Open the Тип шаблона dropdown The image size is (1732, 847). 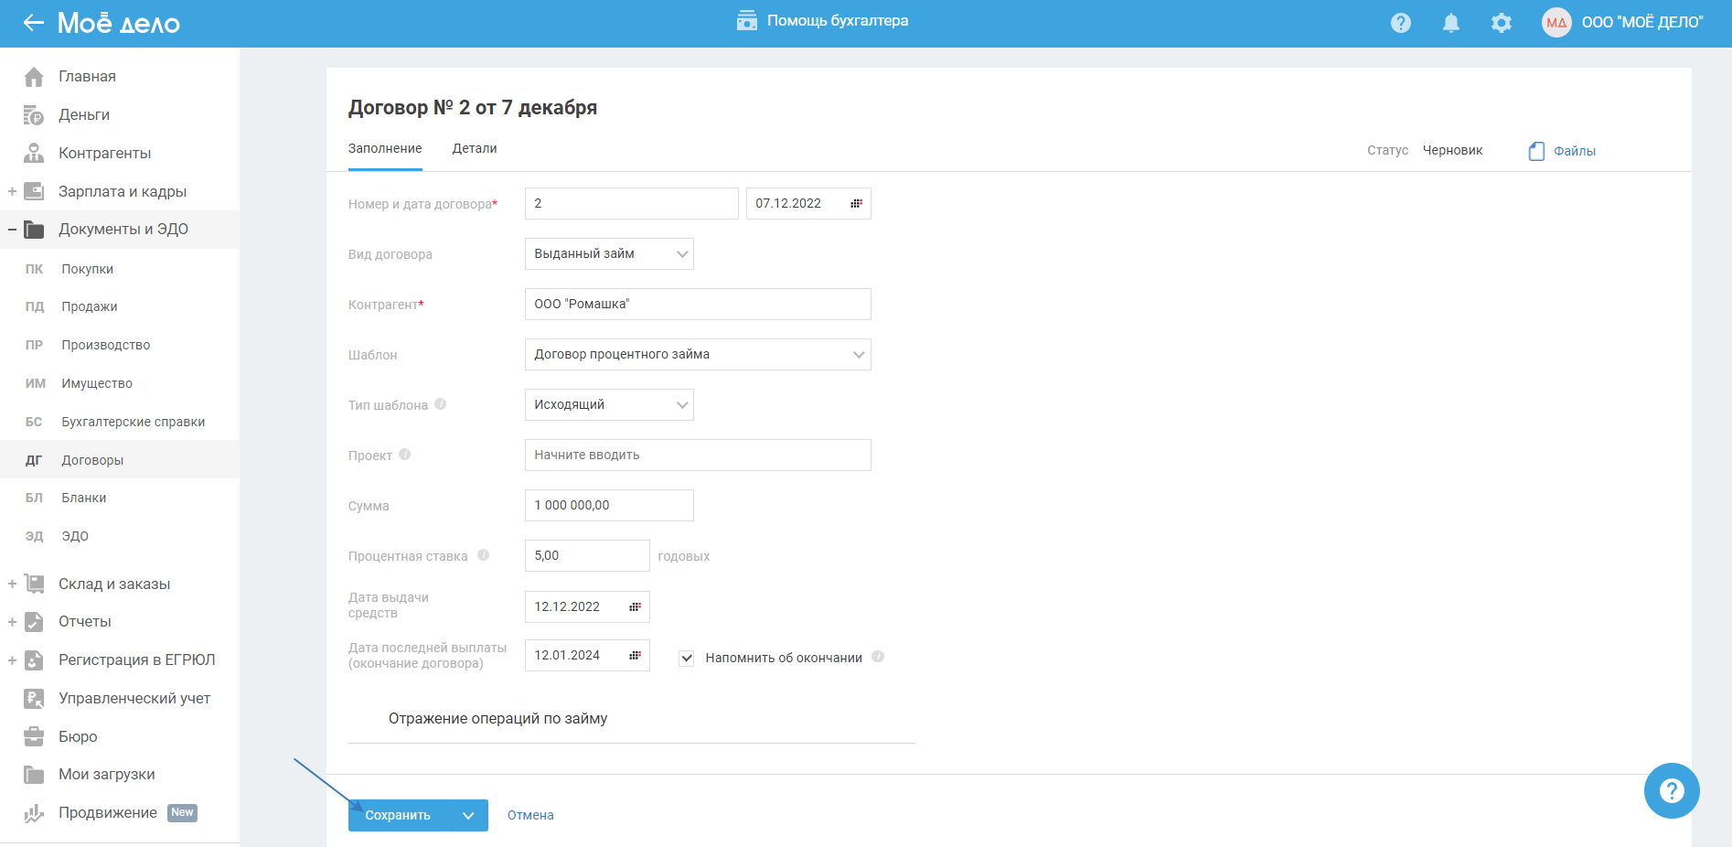pyautogui.click(x=609, y=404)
